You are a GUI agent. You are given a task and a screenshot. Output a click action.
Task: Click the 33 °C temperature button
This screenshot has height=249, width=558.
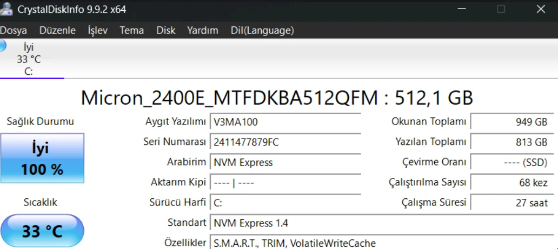coord(42,231)
